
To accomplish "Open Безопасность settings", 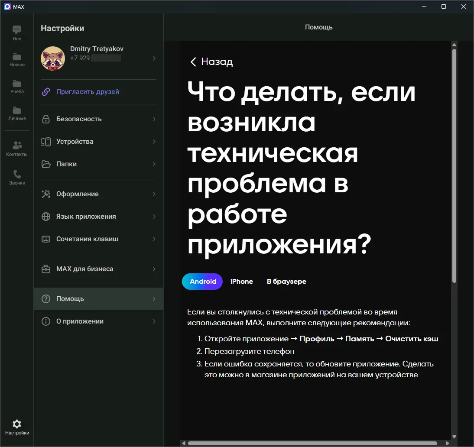I will (x=98, y=119).
